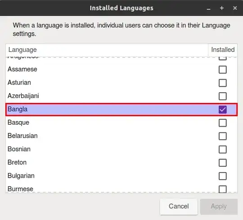
Task: Click the Apply button
Action: (219, 206)
